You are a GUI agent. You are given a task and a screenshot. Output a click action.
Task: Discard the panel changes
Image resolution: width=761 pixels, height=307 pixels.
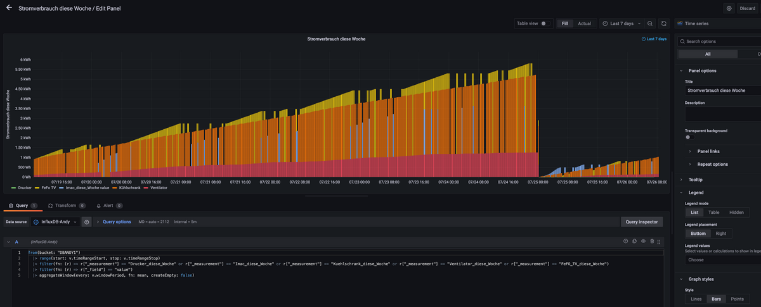point(747,8)
